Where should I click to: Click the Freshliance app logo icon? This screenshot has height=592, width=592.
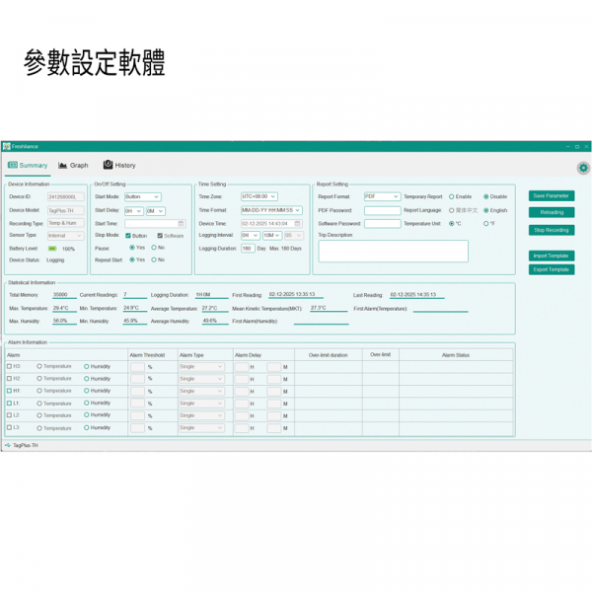point(6,146)
